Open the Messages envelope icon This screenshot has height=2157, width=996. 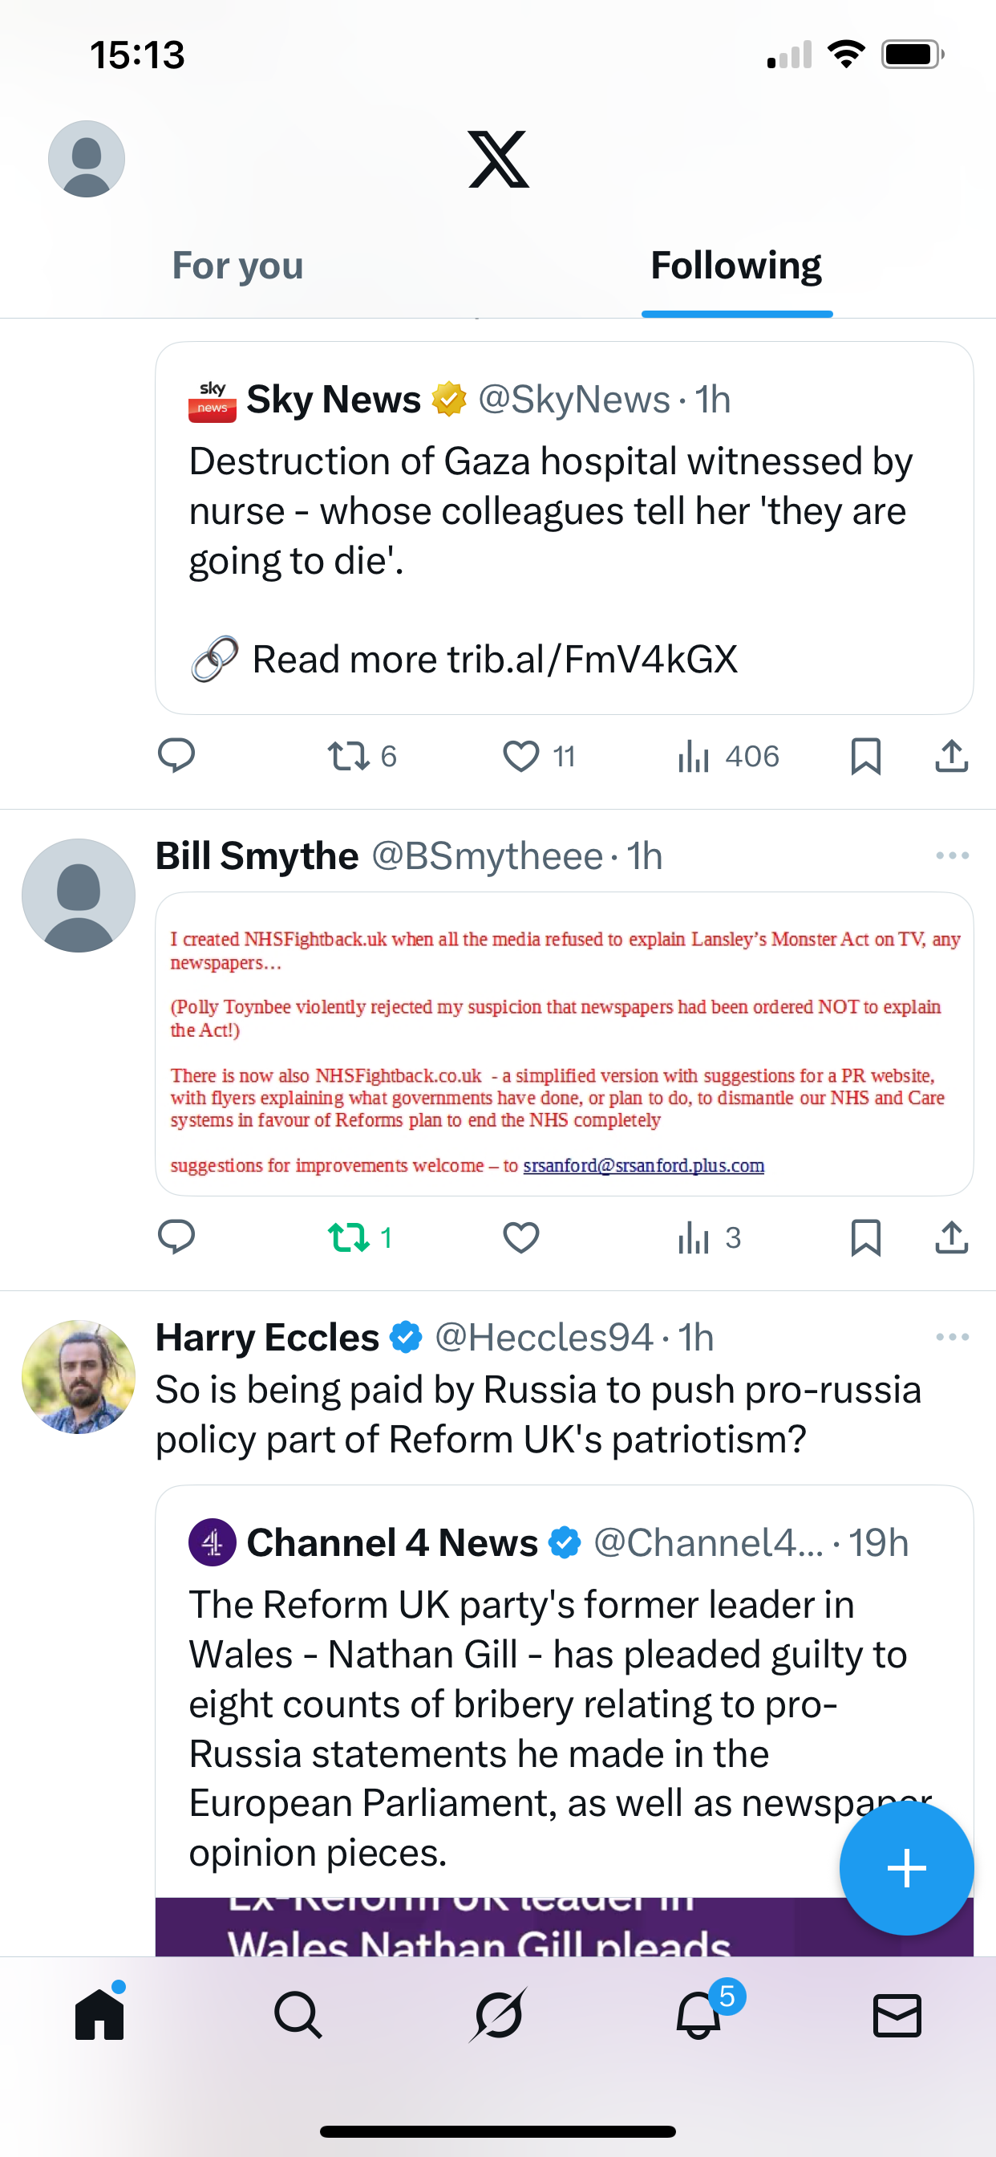click(897, 2015)
